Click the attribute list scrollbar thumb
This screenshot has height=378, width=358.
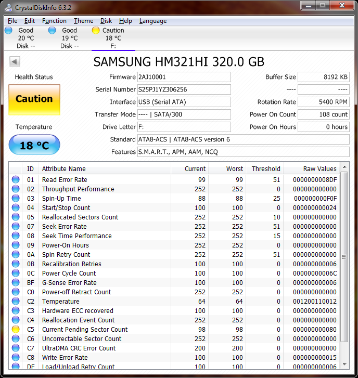(344, 256)
